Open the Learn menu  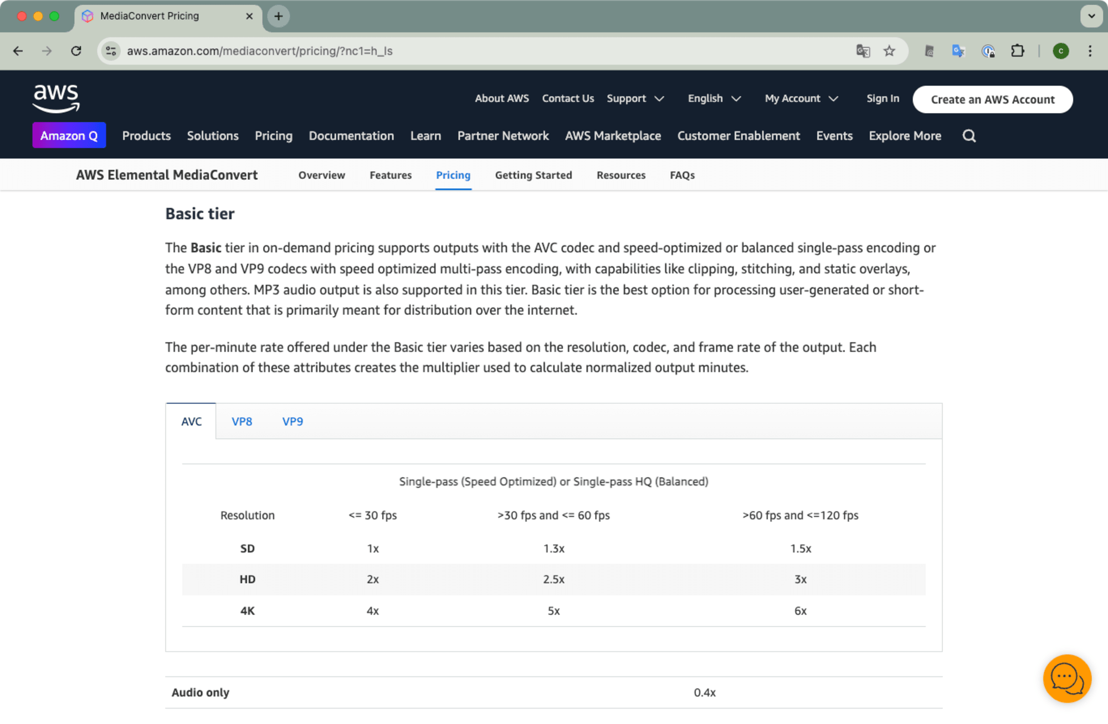pyautogui.click(x=425, y=136)
